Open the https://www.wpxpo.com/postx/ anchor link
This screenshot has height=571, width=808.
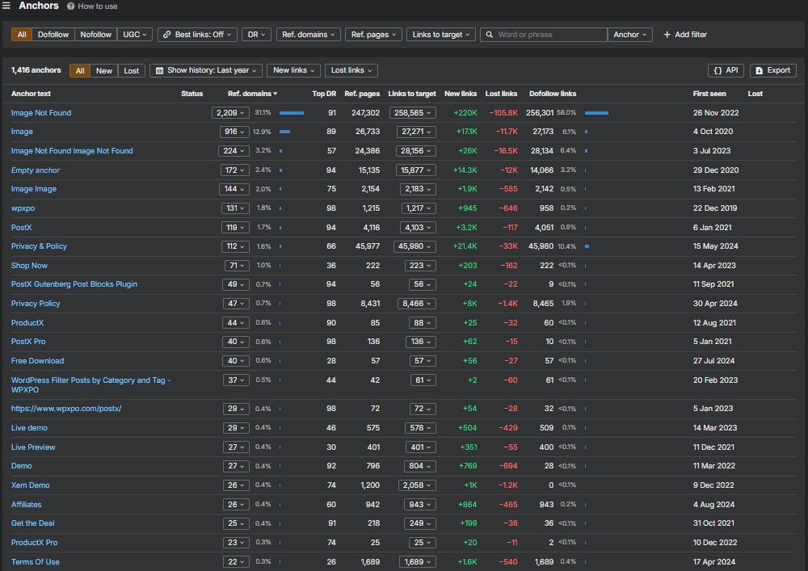pos(66,409)
